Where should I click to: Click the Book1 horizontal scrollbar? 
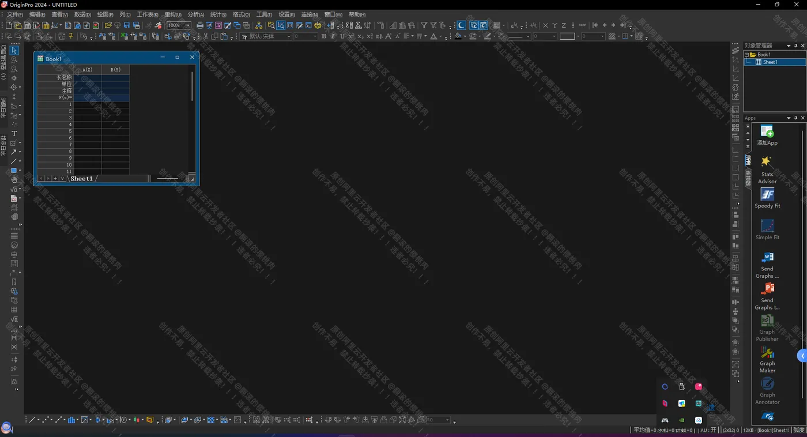click(x=168, y=179)
